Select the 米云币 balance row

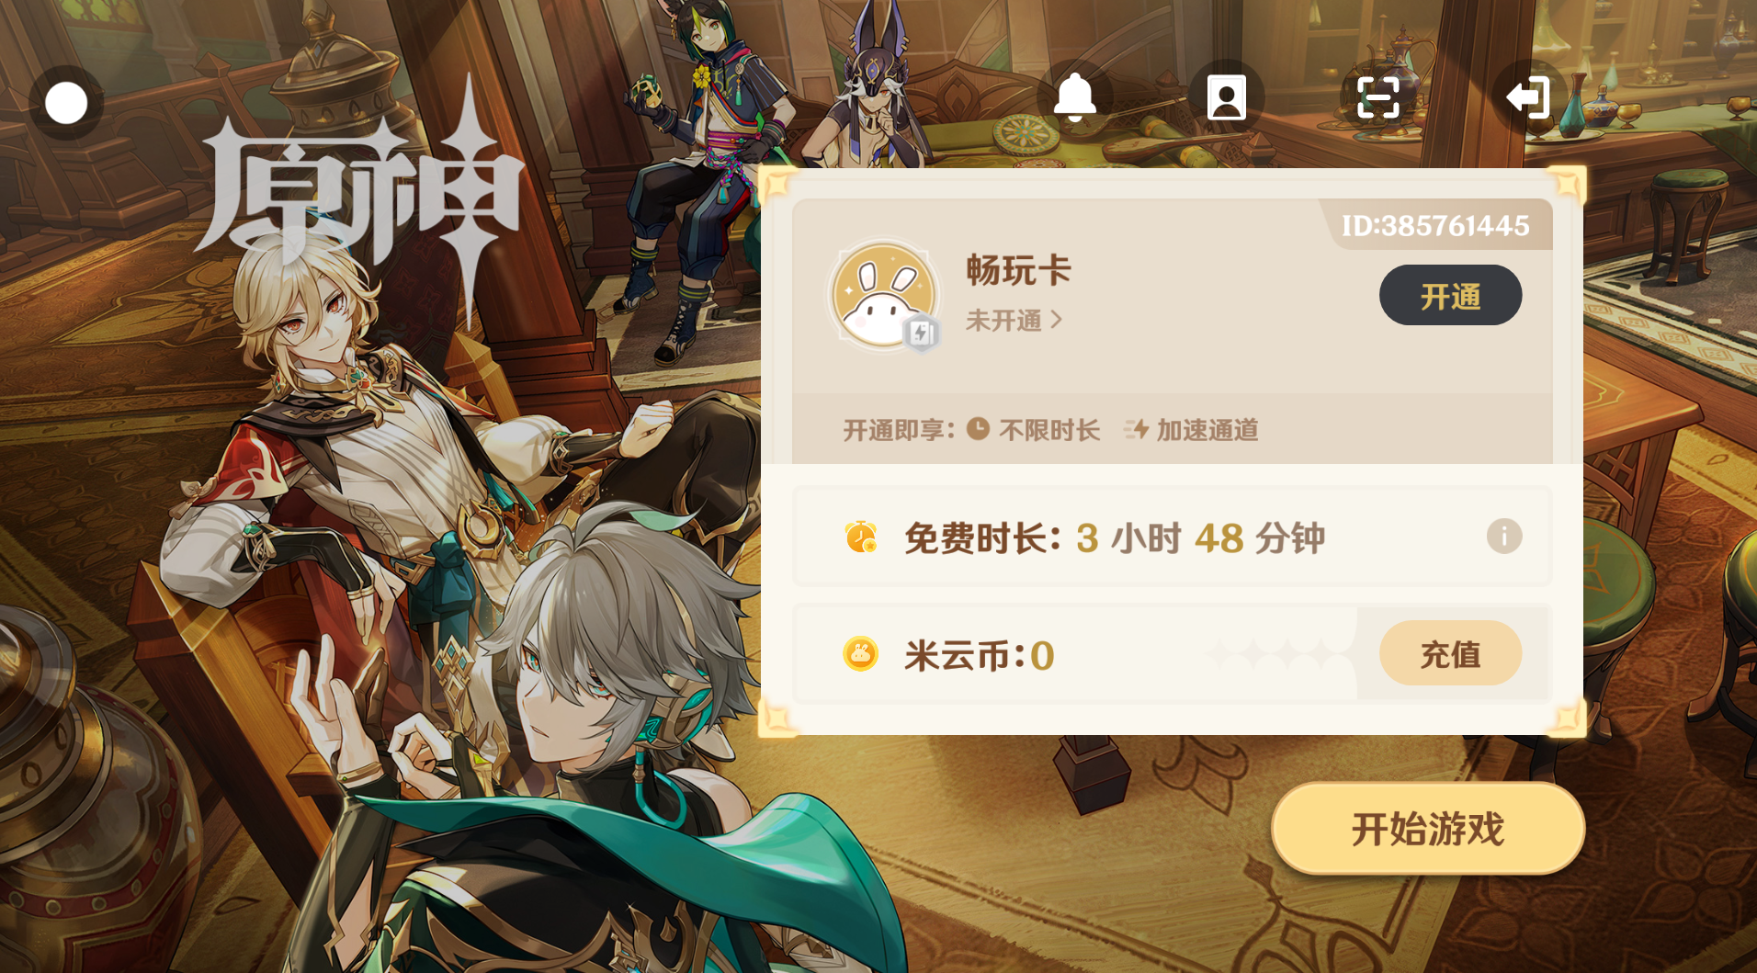pyautogui.click(x=1172, y=654)
